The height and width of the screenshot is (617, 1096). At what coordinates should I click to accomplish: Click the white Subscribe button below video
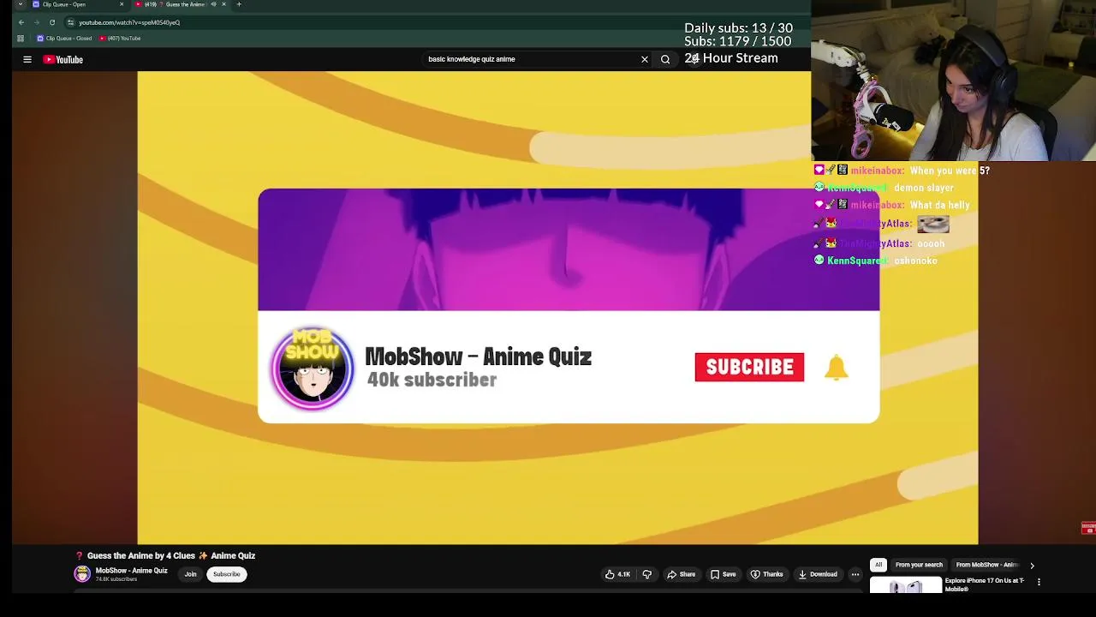(227, 574)
